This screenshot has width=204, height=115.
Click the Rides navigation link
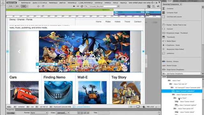pos(108,22)
